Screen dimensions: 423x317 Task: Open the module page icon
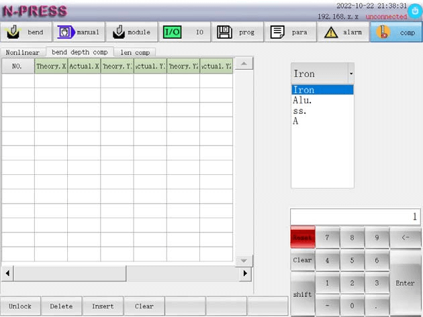click(x=119, y=32)
